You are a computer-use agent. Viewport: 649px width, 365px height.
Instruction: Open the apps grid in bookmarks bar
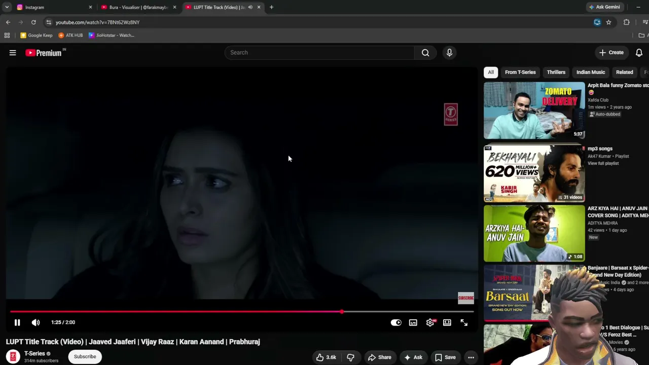pyautogui.click(x=7, y=35)
